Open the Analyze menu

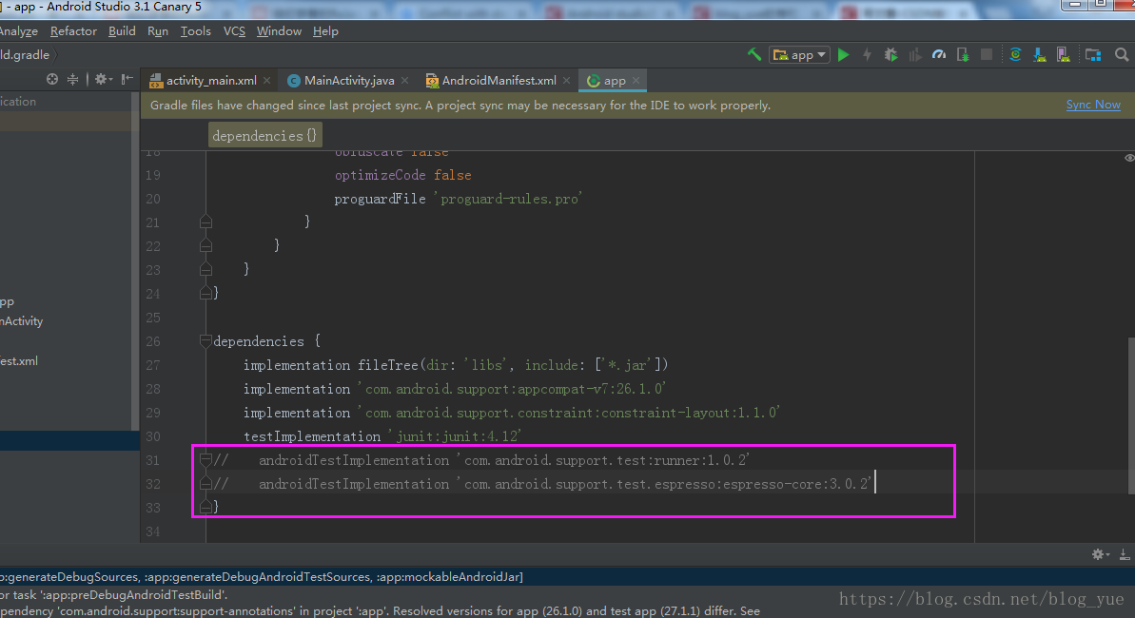click(19, 31)
